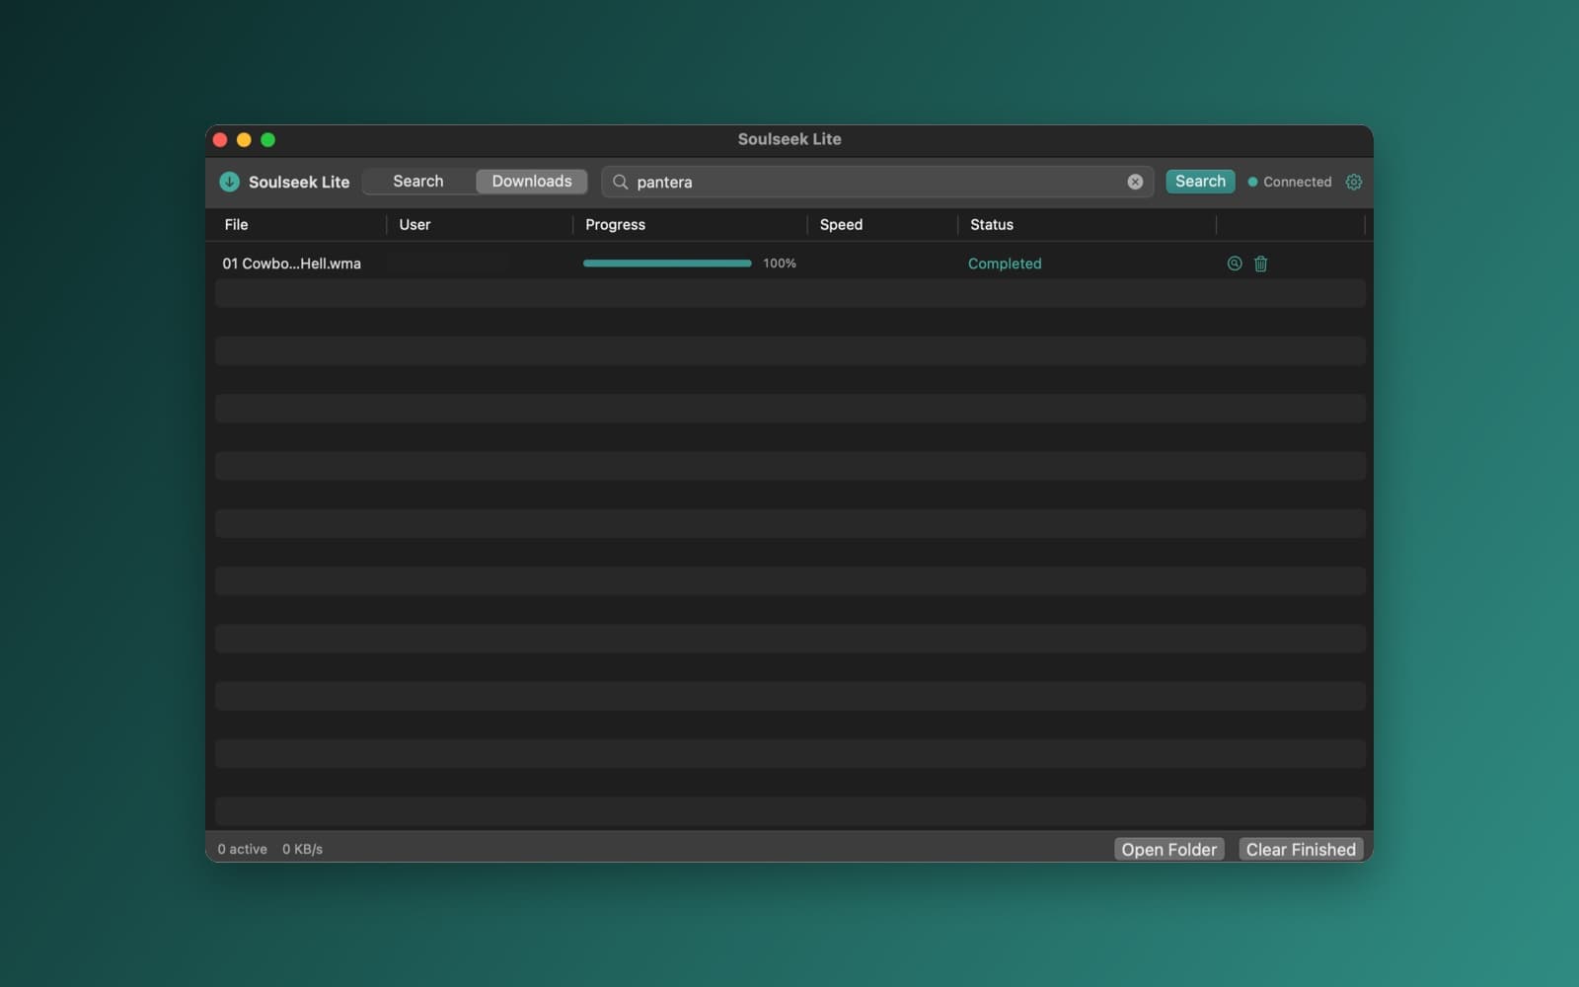Viewport: 1579px width, 987px height.
Task: Click the 100% progress bar
Action: pyautogui.click(x=667, y=264)
